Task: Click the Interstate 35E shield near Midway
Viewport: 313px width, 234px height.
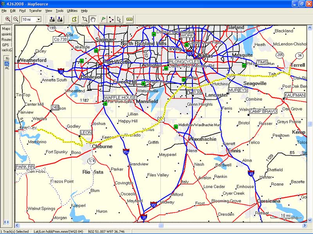Action: (x=153, y=204)
